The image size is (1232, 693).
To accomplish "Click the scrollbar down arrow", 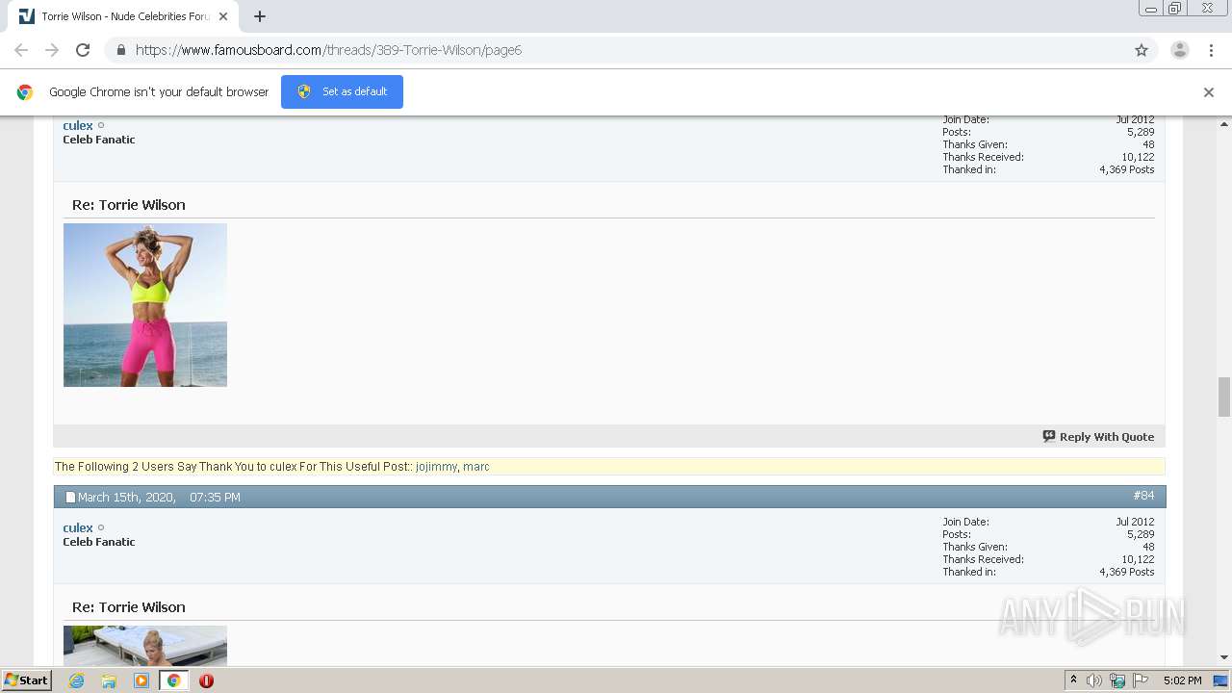I will pos(1224,657).
